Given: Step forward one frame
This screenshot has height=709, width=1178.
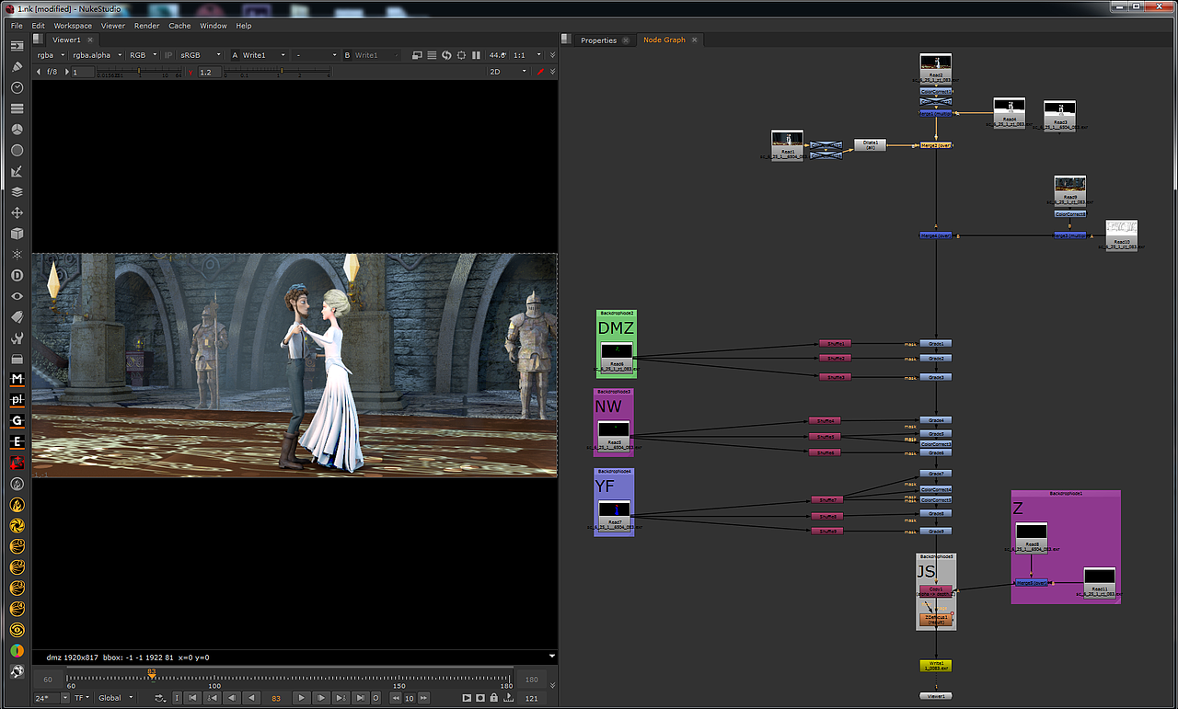Looking at the screenshot, I should coord(320,698).
